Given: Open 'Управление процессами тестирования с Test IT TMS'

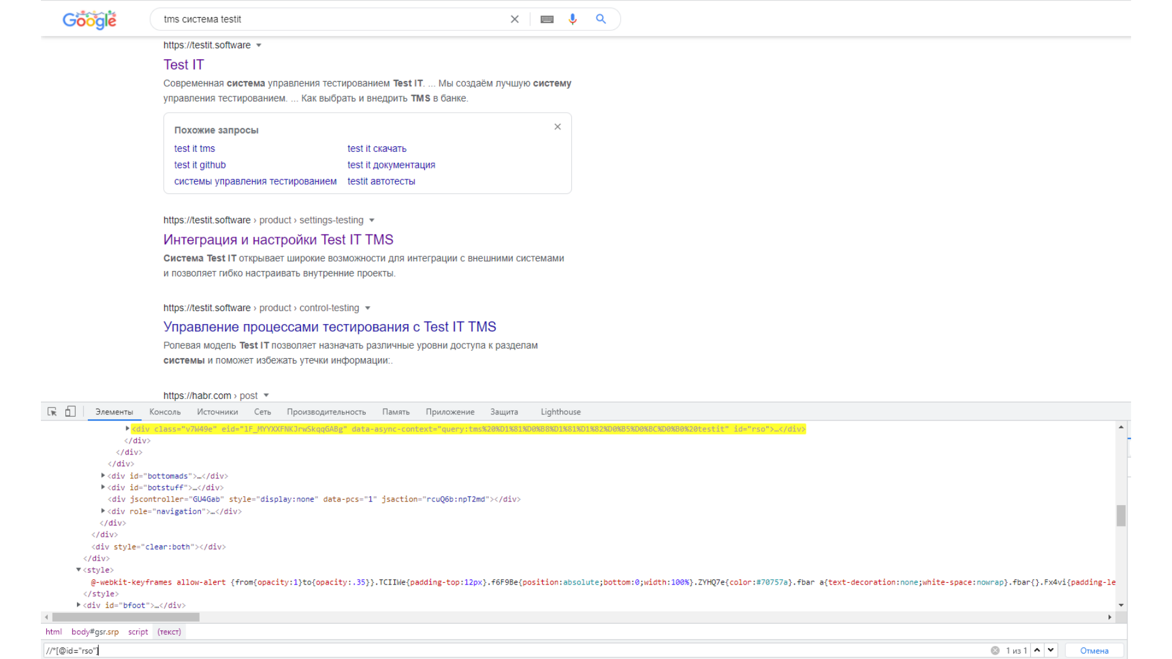Looking at the screenshot, I should tap(330, 327).
